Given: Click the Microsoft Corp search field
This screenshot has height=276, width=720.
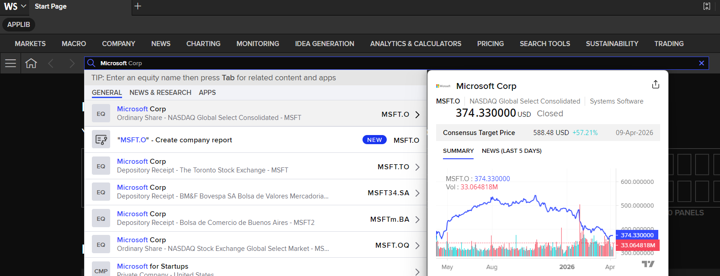Looking at the screenshot, I should [396, 63].
